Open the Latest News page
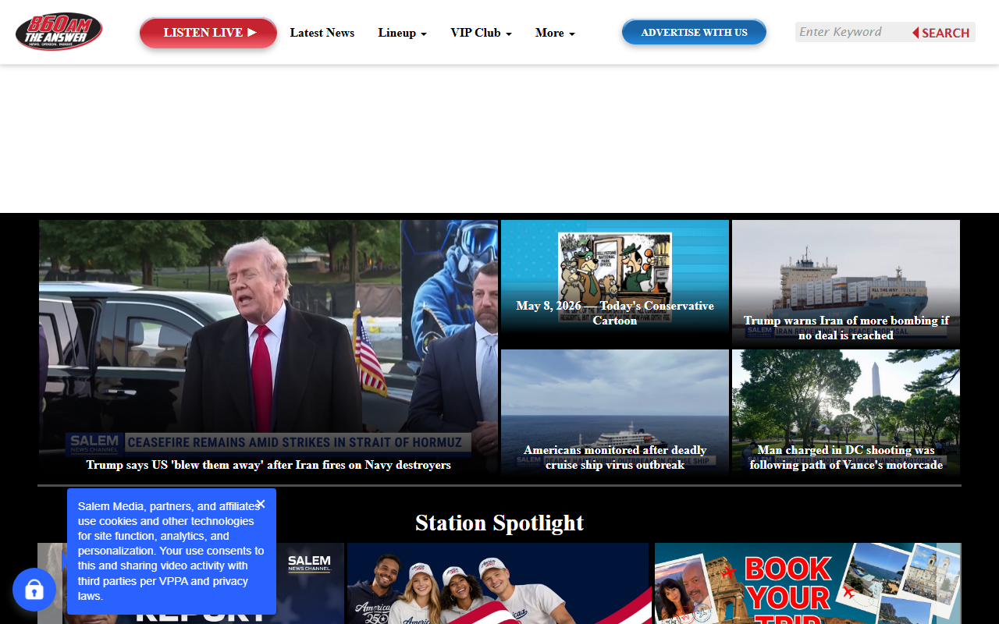Viewport: 999px width, 624px height. [x=322, y=33]
